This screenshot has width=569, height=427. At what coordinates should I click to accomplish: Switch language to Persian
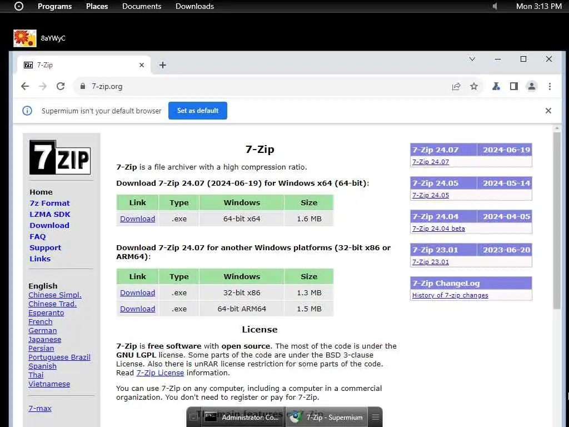41,349
